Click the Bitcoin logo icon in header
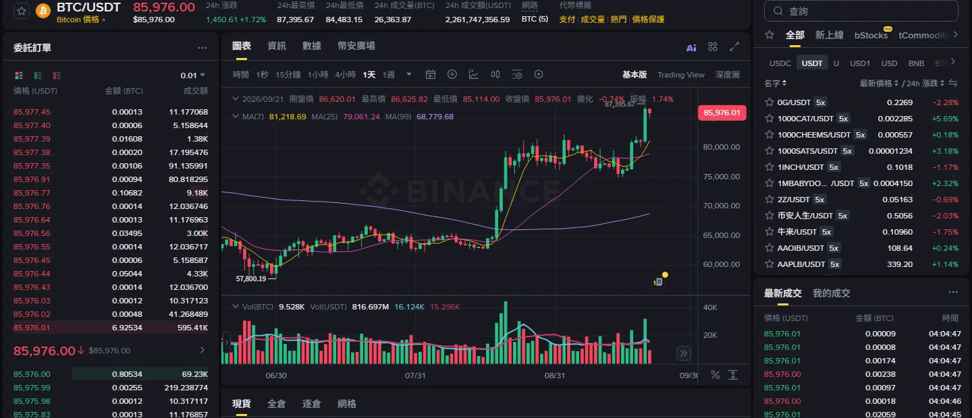Image resolution: width=972 pixels, height=418 pixels. [43, 11]
